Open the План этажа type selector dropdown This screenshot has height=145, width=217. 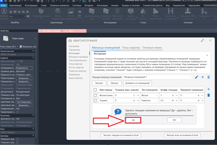(35, 38)
